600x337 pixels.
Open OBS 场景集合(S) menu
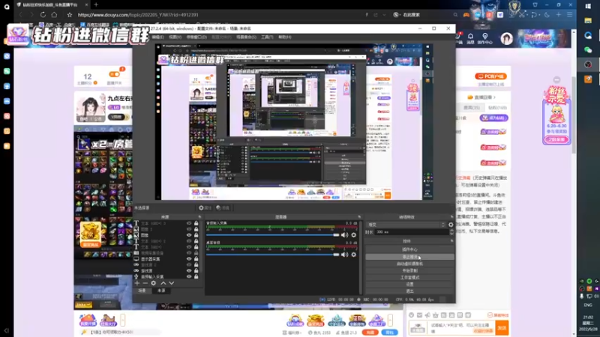click(x=246, y=37)
